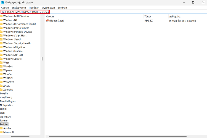Click the Registry Editor app icon in title bar
Image resolution: width=207 pixels, height=138 pixels.
tap(2, 2)
